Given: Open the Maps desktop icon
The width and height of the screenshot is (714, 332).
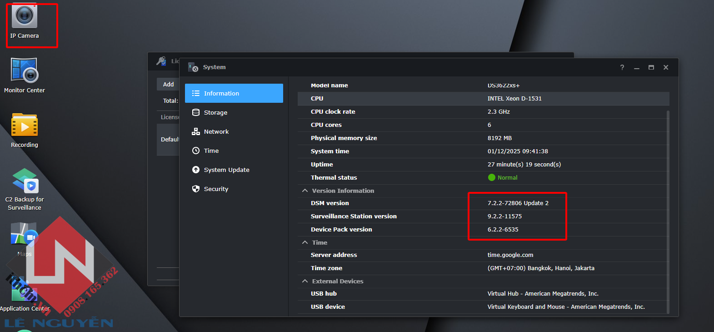Looking at the screenshot, I should [25, 234].
